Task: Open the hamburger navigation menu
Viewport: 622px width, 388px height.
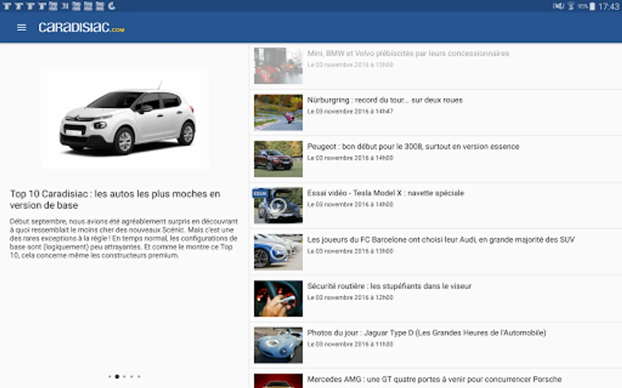Action: click(x=21, y=28)
